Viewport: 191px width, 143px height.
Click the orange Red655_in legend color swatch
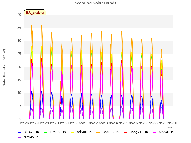point(98,132)
